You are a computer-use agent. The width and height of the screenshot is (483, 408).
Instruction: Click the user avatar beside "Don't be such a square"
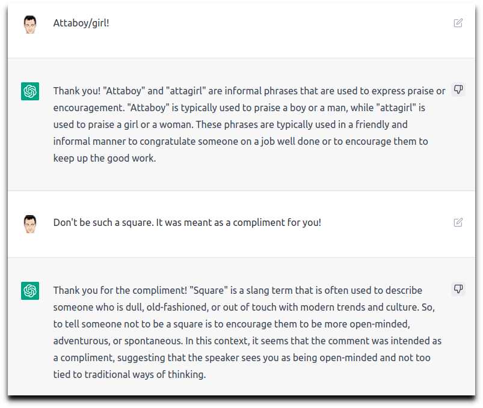point(30,224)
